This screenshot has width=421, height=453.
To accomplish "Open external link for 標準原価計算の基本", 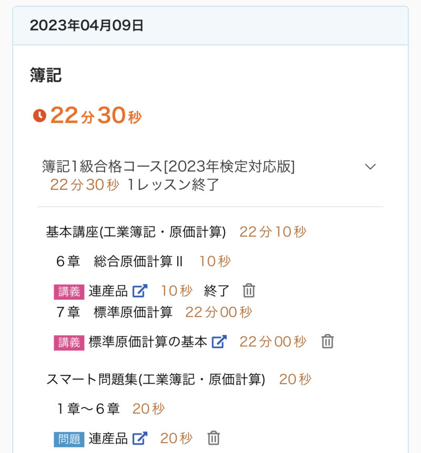I will [x=219, y=341].
